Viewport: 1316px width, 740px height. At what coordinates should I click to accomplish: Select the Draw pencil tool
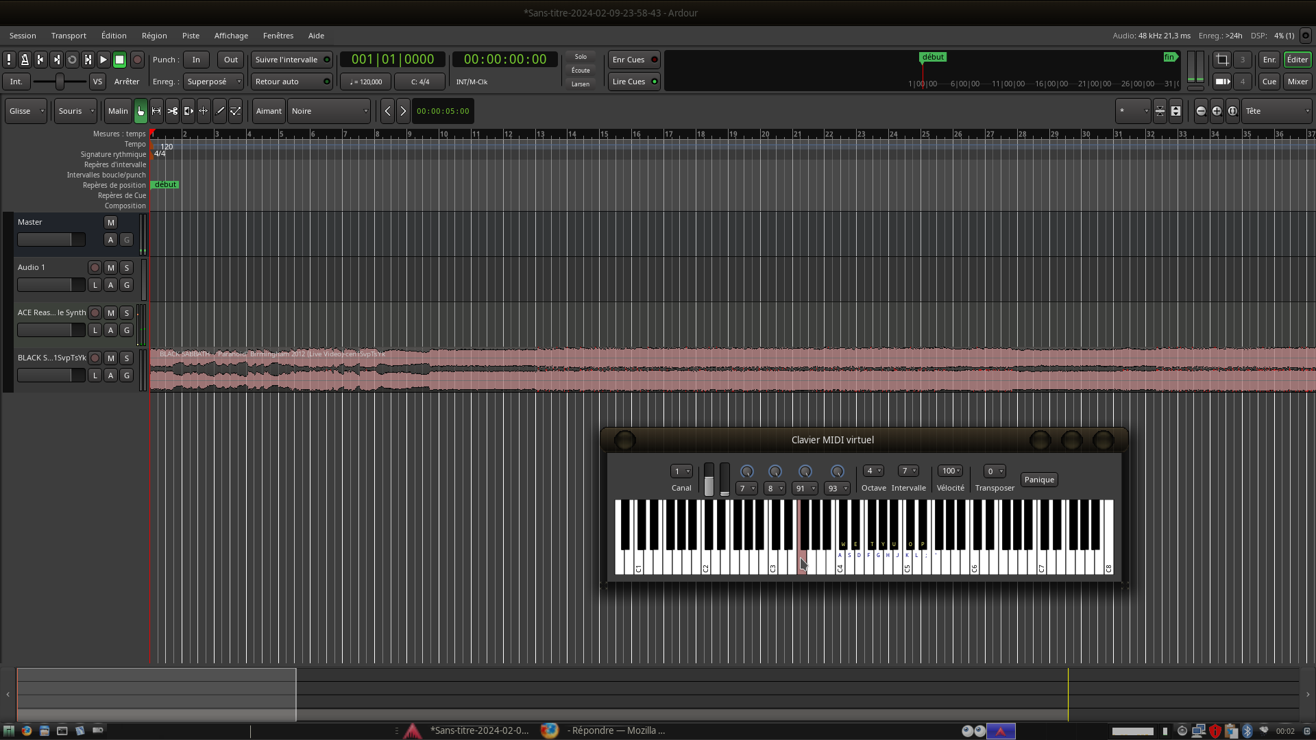point(219,111)
